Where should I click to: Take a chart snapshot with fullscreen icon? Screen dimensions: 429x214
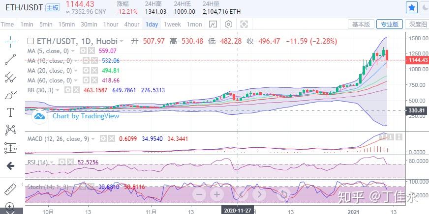point(244,24)
